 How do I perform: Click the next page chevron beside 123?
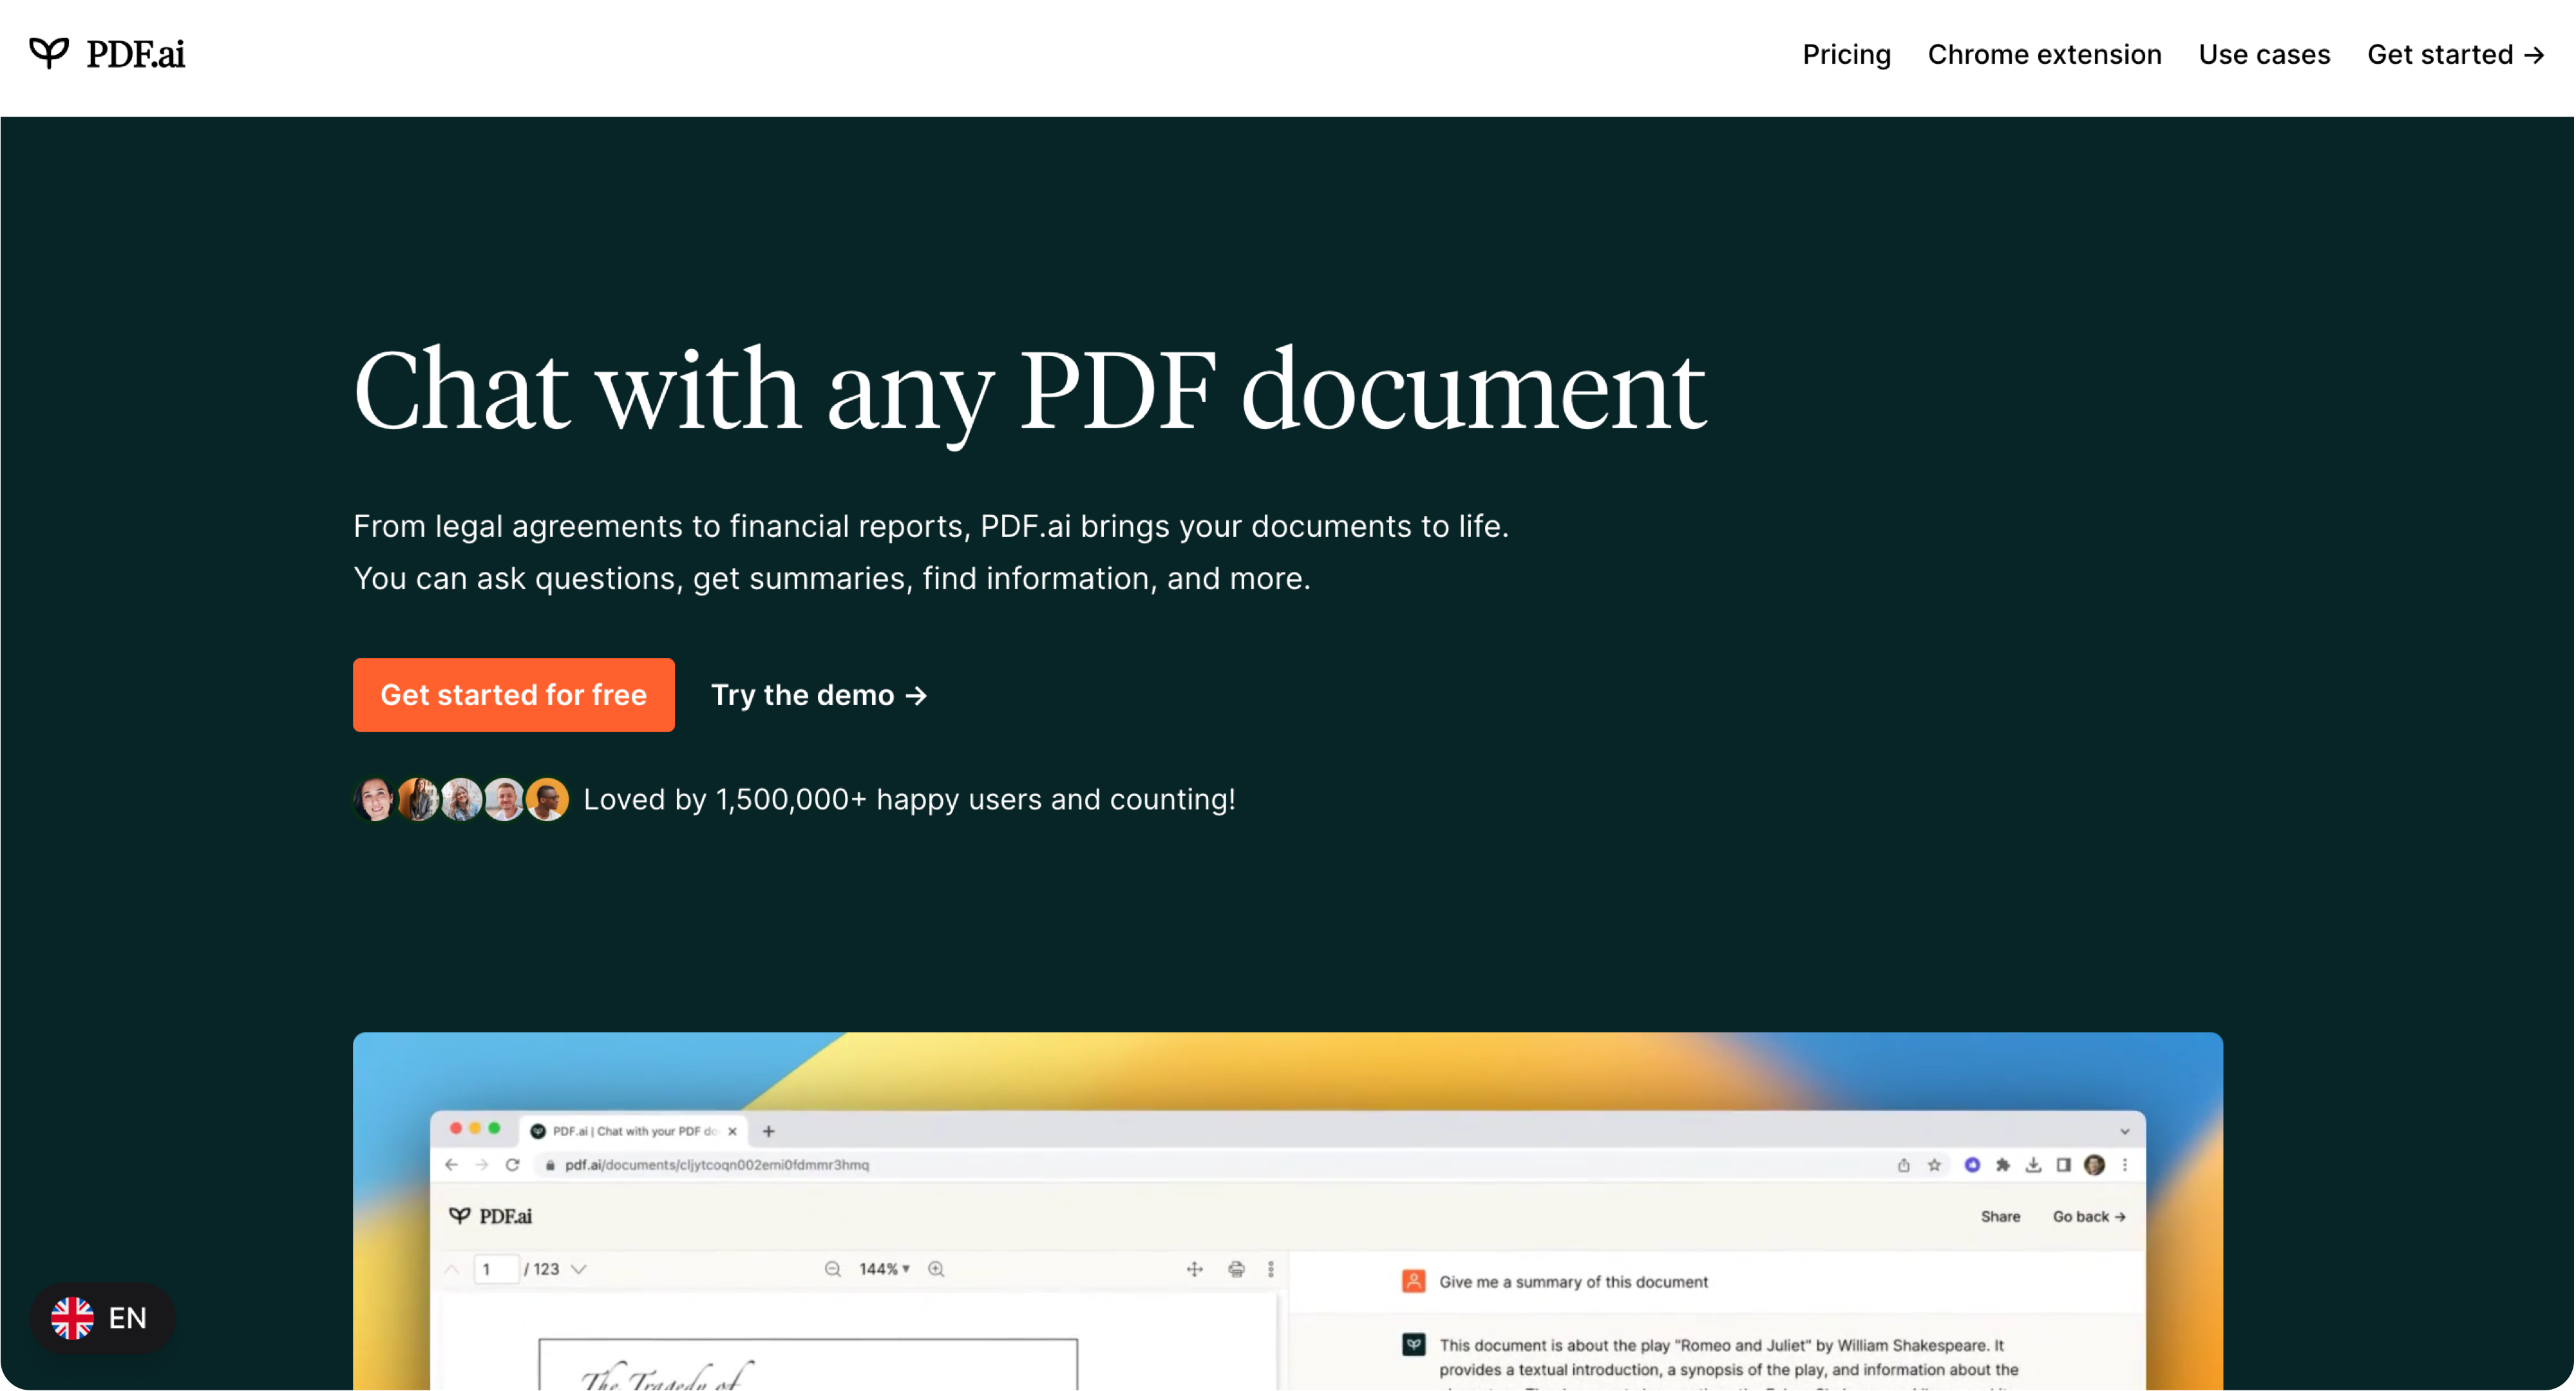[578, 1269]
